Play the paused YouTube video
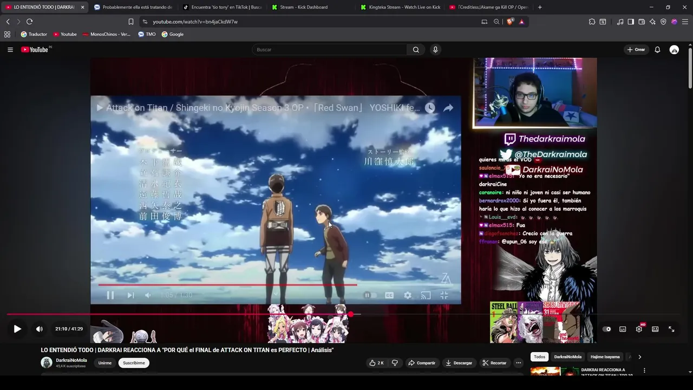The width and height of the screenshot is (693, 390). tap(17, 329)
